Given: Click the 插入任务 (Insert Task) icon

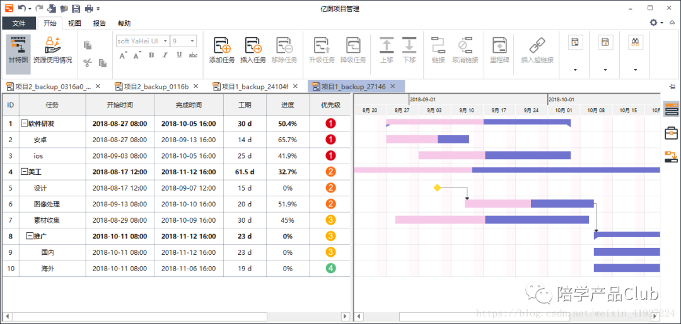Looking at the screenshot, I should pyautogui.click(x=253, y=45).
